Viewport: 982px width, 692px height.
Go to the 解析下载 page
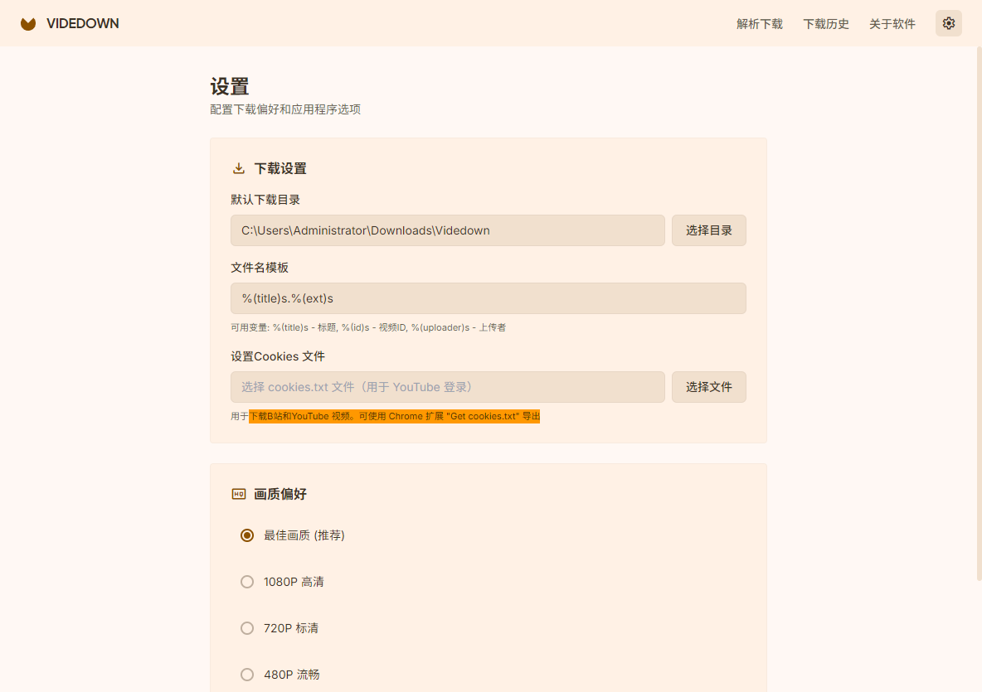click(x=760, y=24)
